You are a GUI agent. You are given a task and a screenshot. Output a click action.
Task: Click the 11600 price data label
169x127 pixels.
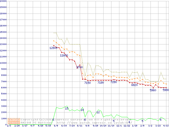[x=64, y=55]
